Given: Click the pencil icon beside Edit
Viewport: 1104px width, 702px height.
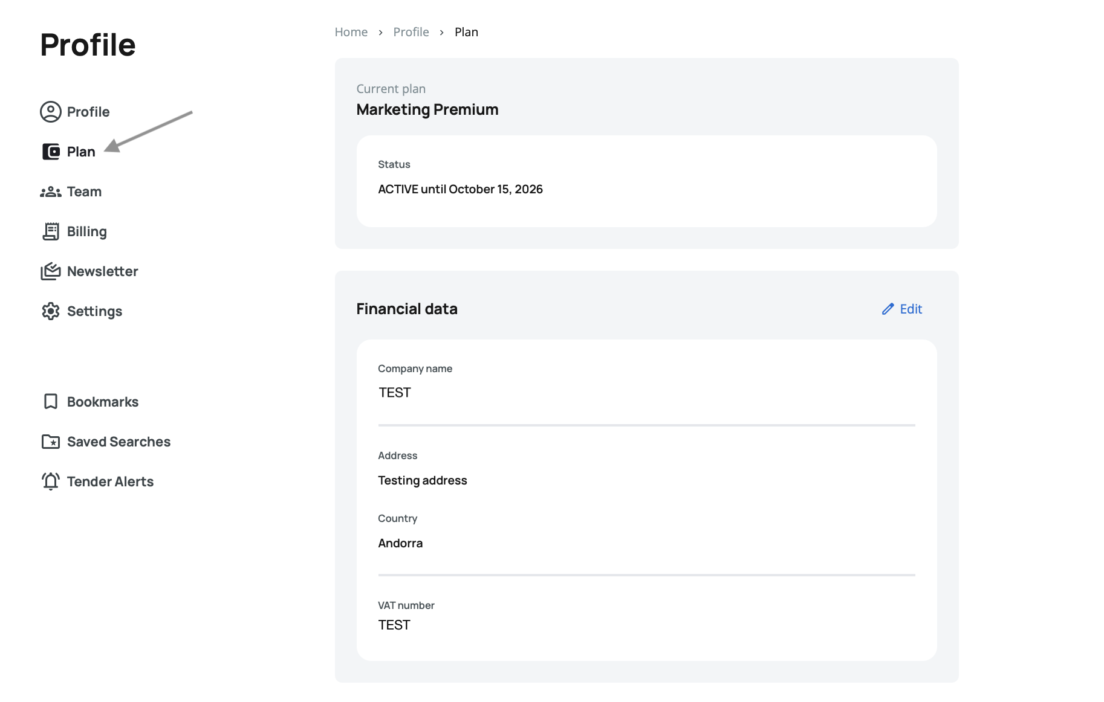Looking at the screenshot, I should point(888,309).
